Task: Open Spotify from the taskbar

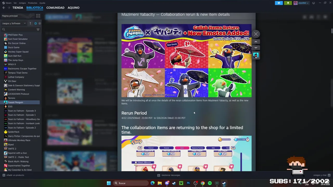Action: pos(210,183)
